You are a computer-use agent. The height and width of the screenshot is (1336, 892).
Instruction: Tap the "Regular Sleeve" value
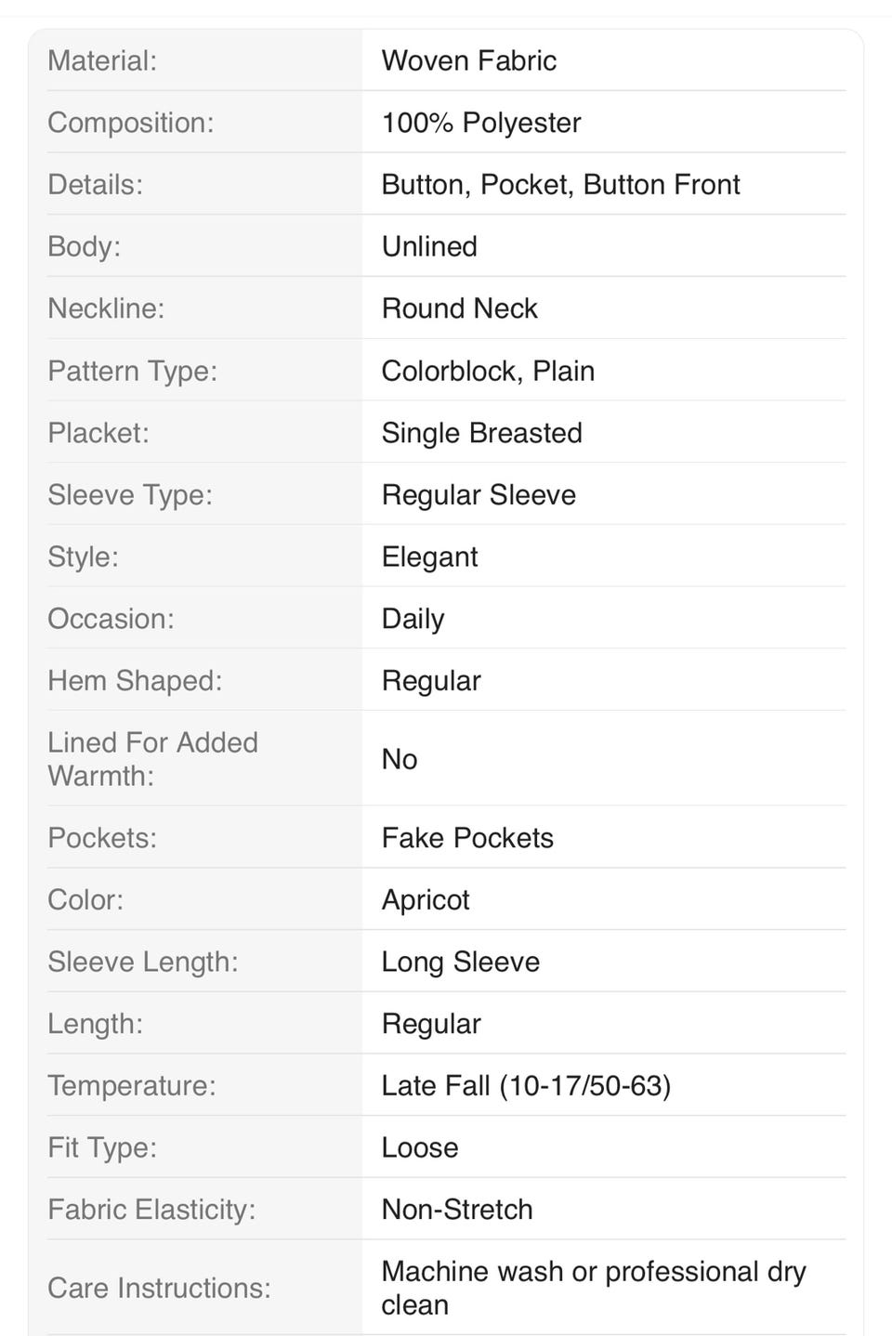[x=479, y=495]
